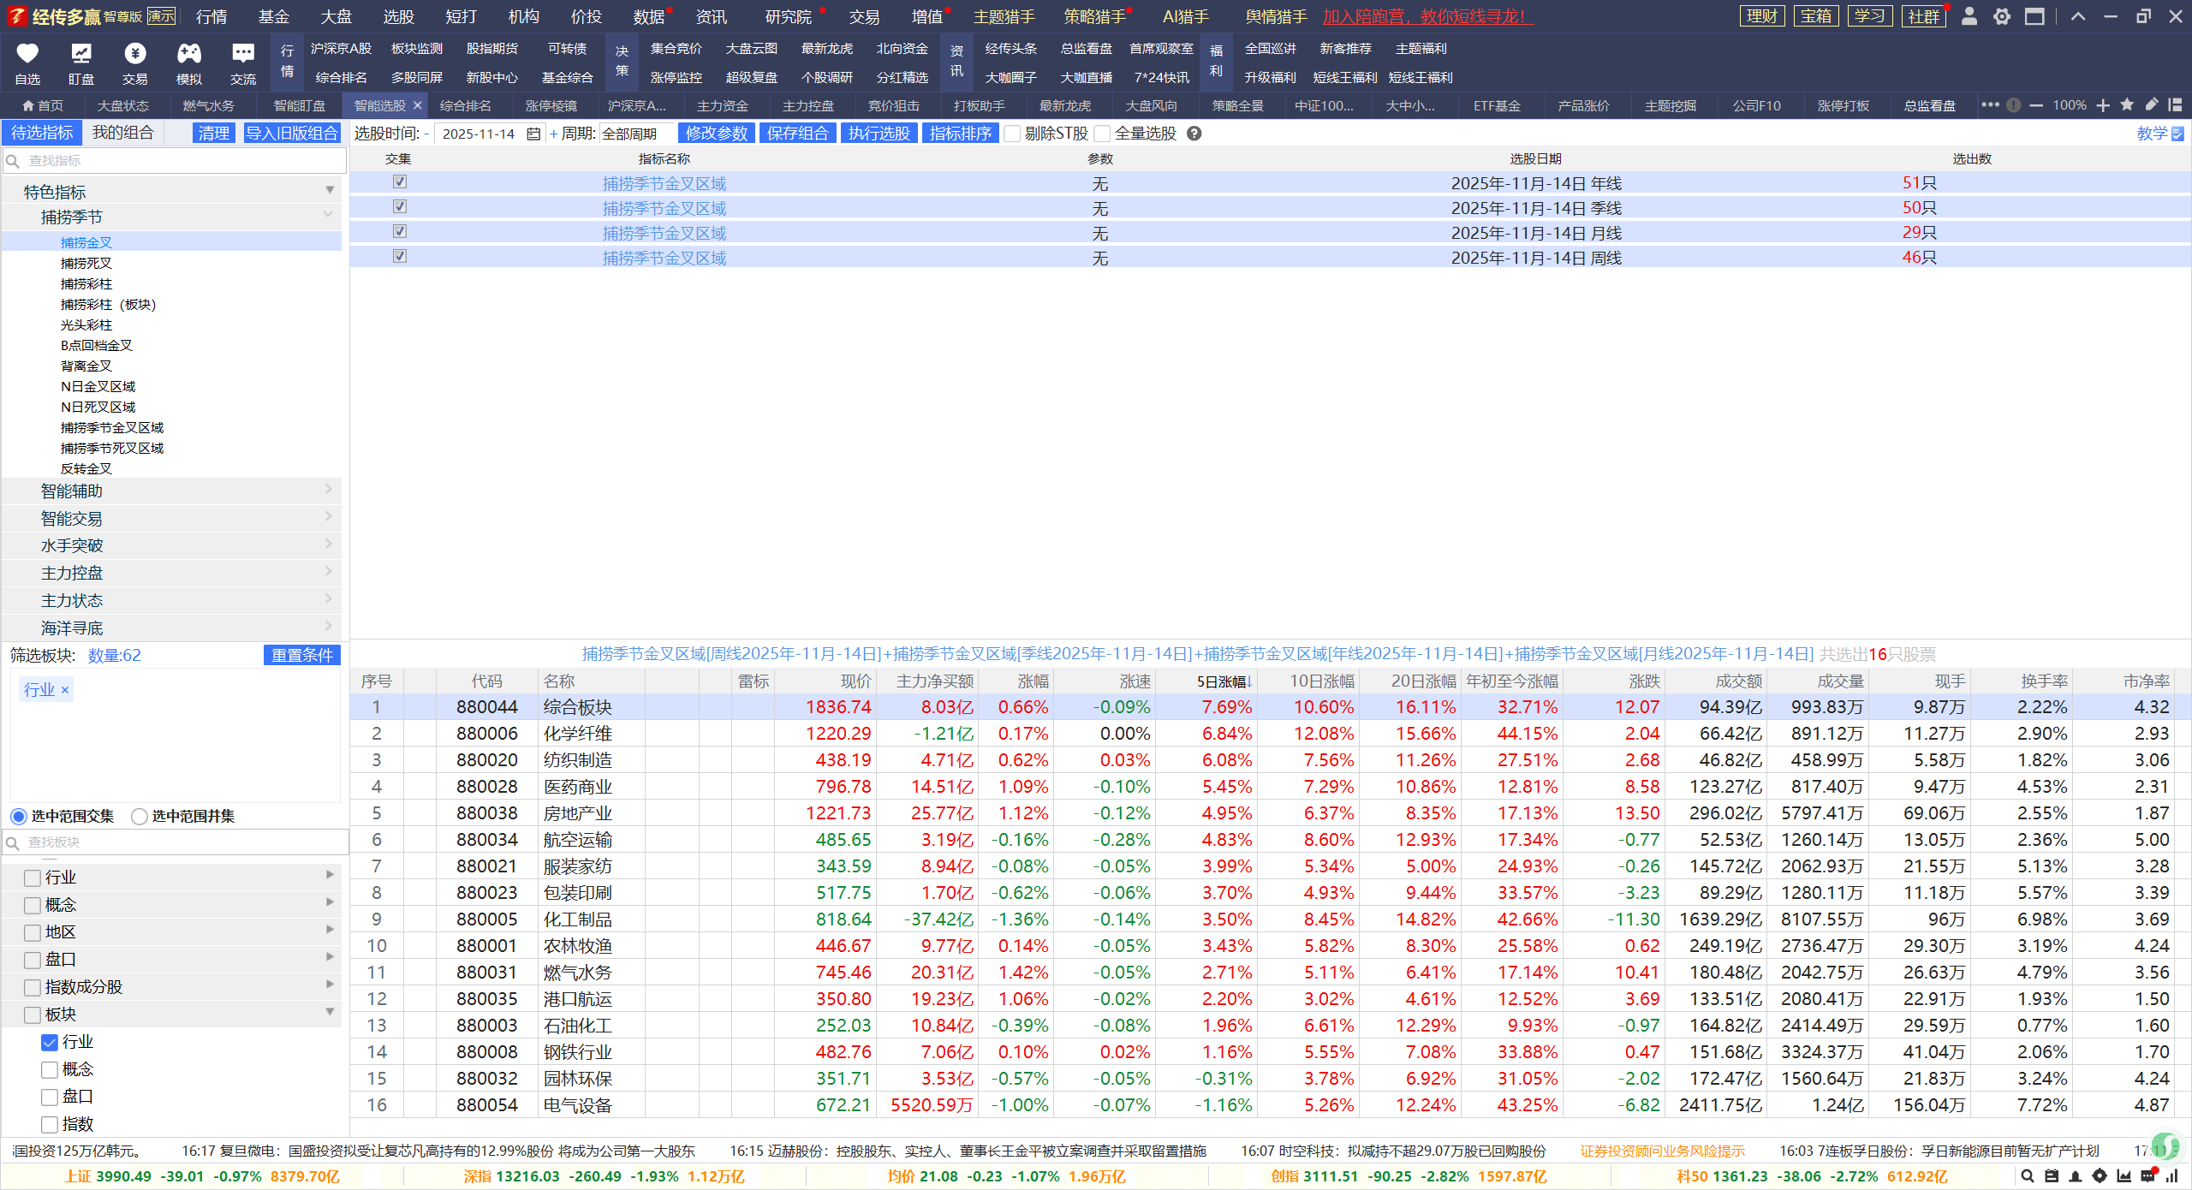
Task: Open the 交流 chat bubble icon
Action: [x=243, y=54]
